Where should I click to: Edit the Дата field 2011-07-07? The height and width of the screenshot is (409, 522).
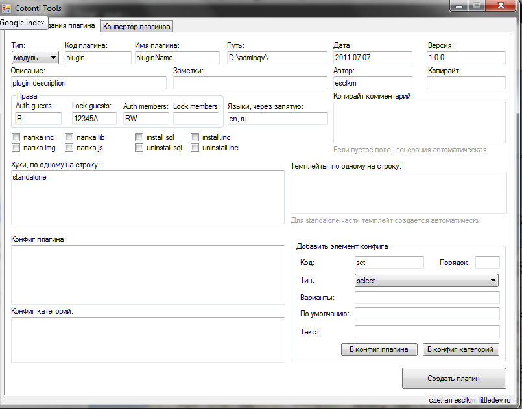pos(372,58)
